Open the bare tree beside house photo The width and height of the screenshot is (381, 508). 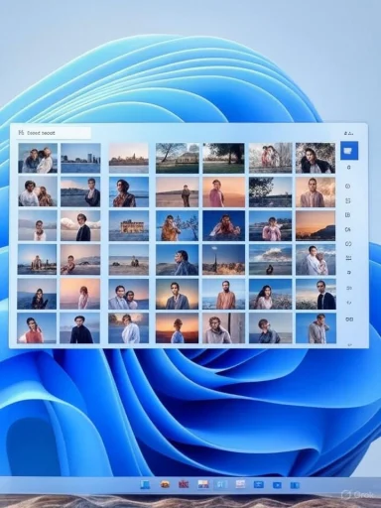pyautogui.click(x=178, y=158)
